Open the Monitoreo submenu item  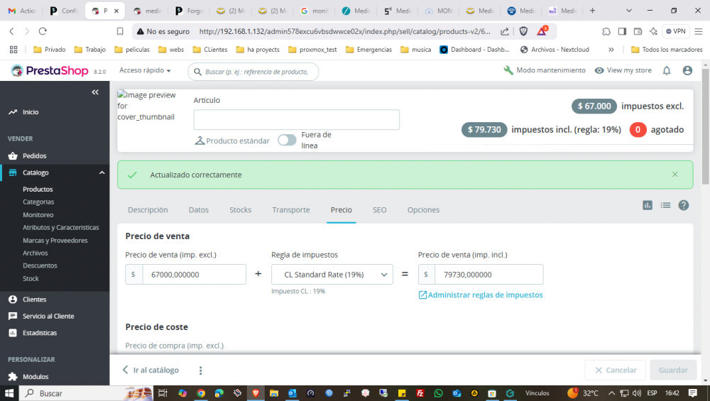(38, 215)
